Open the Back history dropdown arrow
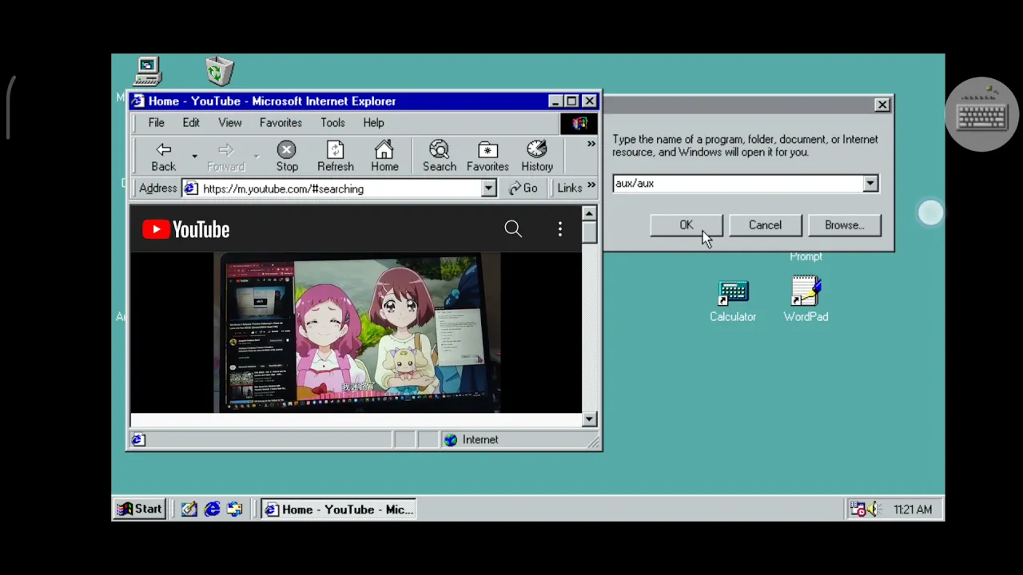Viewport: 1023px width, 575px height. pyautogui.click(x=194, y=157)
